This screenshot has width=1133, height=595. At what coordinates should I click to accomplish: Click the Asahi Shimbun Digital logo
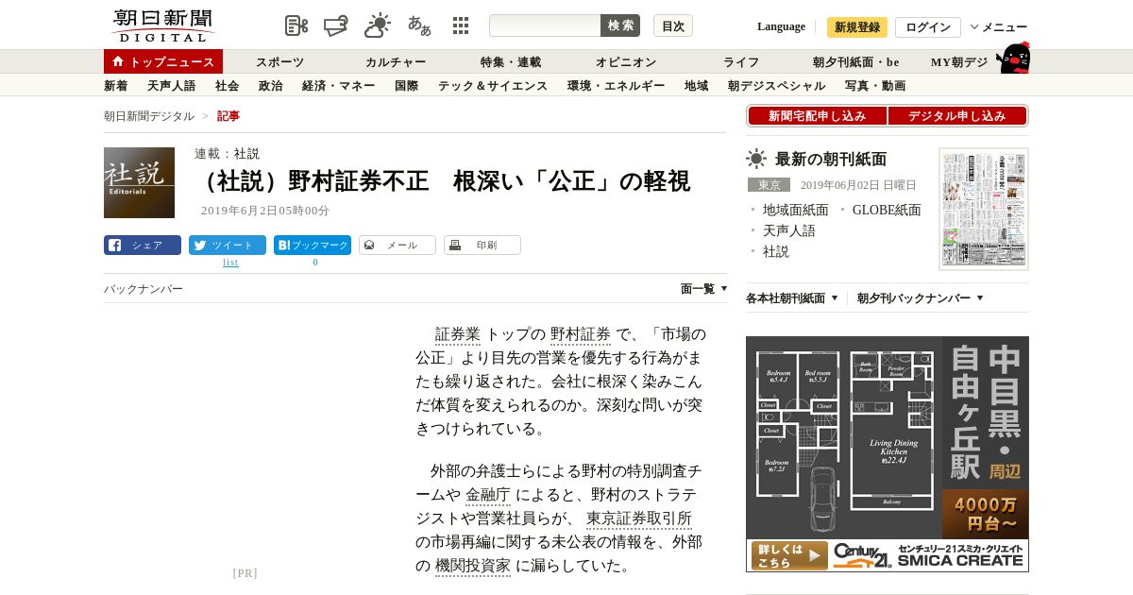(x=162, y=25)
